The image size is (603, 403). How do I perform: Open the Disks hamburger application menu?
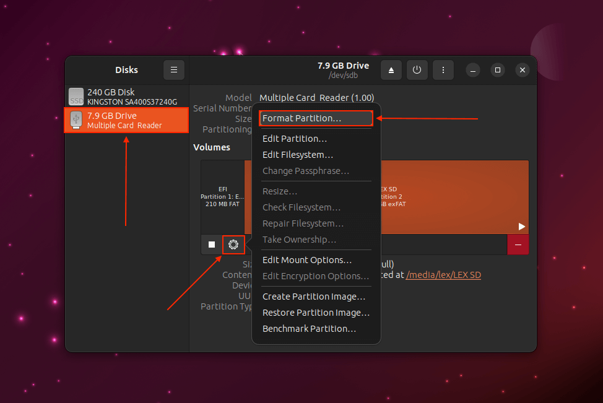[x=174, y=70]
